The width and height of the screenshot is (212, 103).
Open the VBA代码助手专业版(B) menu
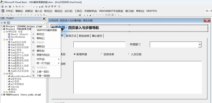[111, 11]
